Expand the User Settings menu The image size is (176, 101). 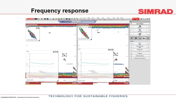[x=140, y=24]
